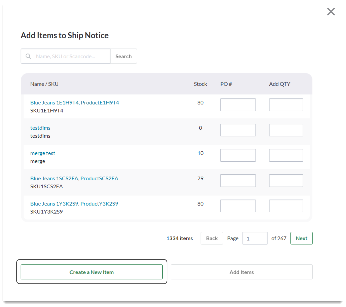Click Add QTY field for merge test
346x307 pixels.
pos(286,155)
